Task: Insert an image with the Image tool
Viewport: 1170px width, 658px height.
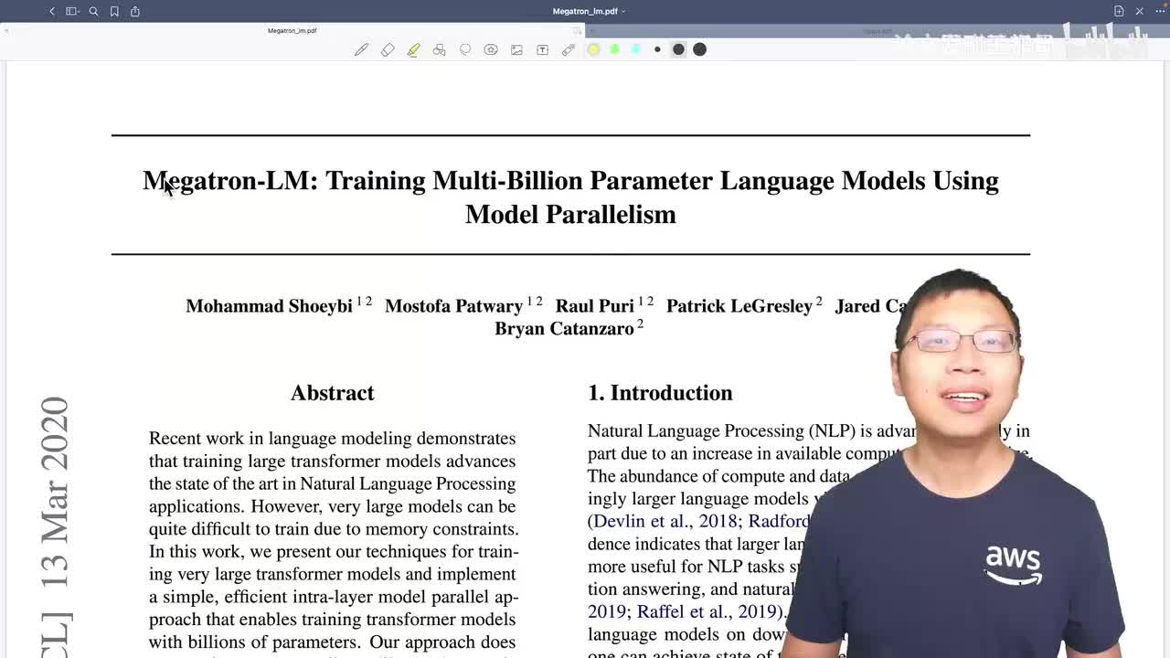Action: click(516, 49)
